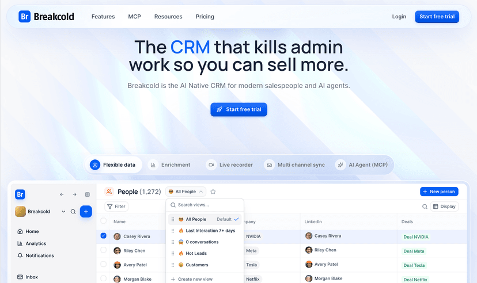Click the back arrow in sidebar
Screen dimensions: 477x283
tap(62, 194)
